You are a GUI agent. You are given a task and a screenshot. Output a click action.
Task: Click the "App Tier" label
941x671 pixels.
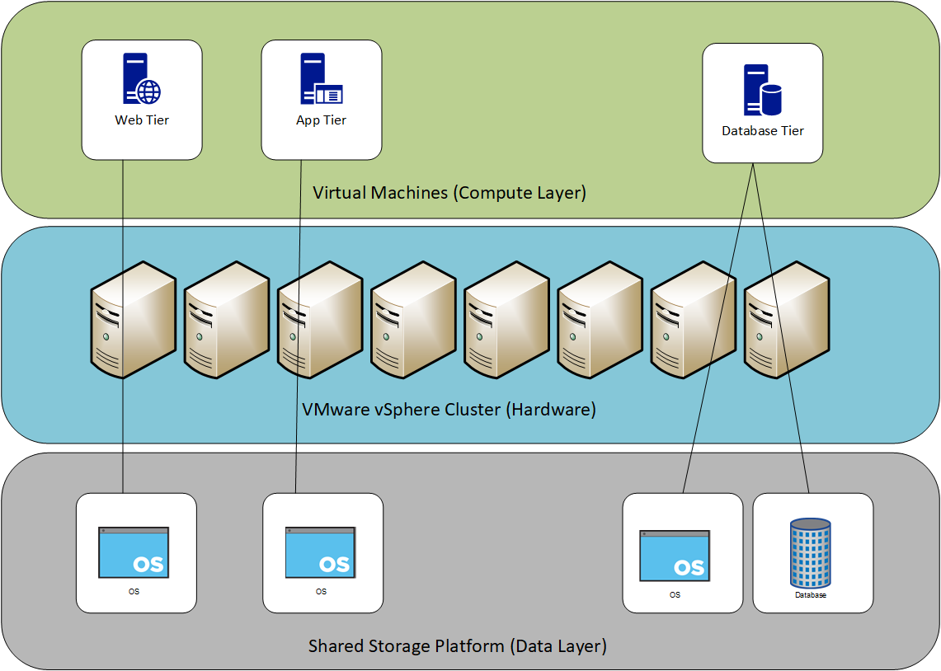[321, 120]
